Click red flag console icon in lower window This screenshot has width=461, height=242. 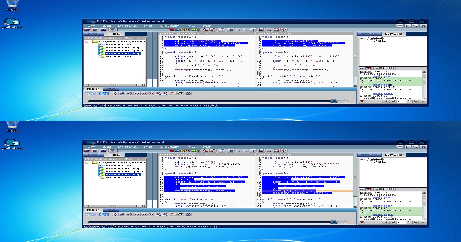(173, 215)
